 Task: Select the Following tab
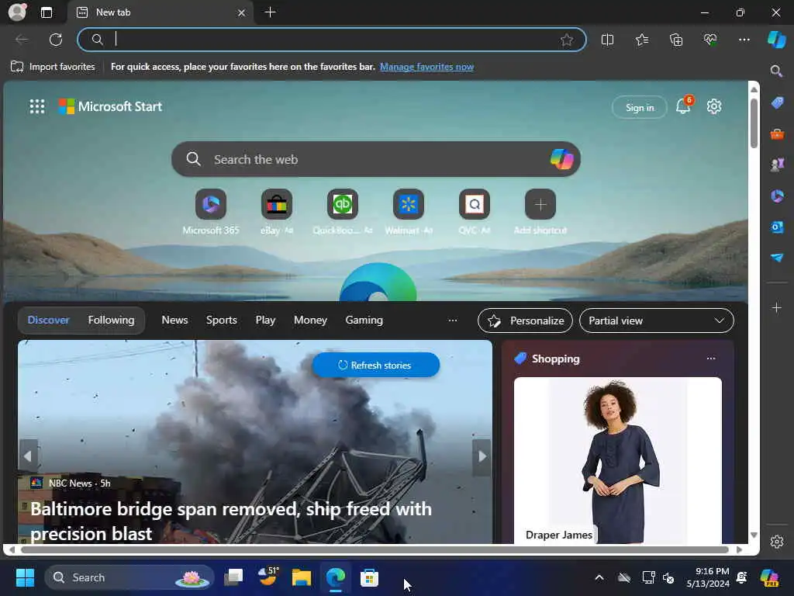click(111, 321)
